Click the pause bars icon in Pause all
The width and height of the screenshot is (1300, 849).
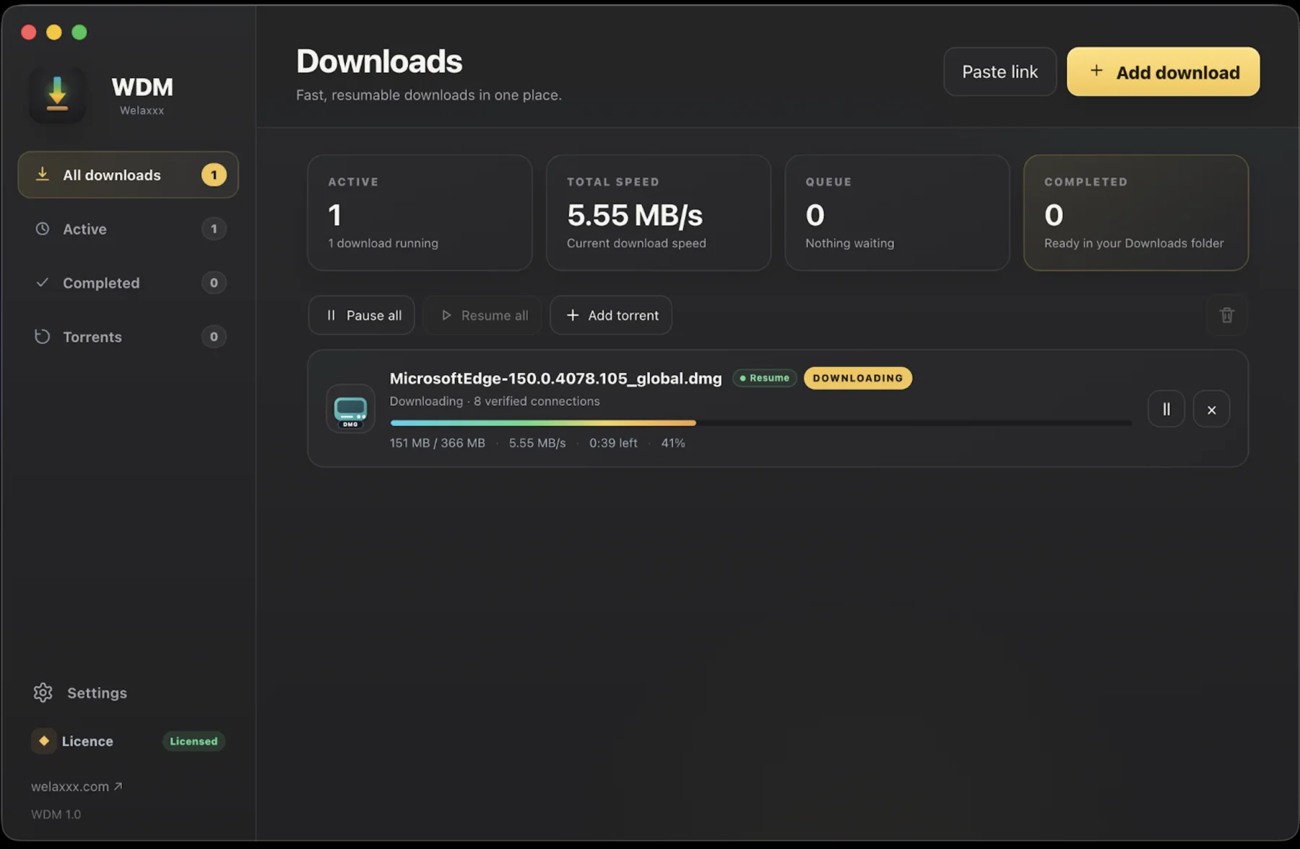(331, 315)
